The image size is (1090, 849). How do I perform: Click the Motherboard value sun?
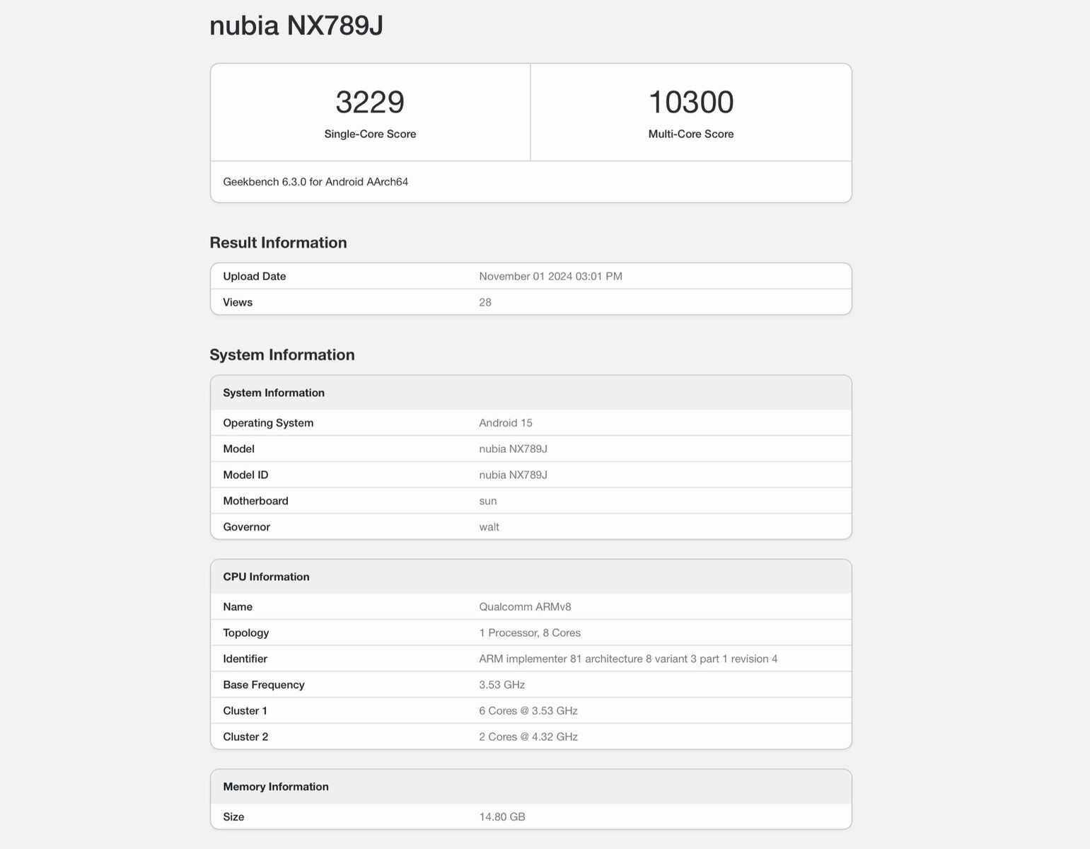pyautogui.click(x=488, y=501)
